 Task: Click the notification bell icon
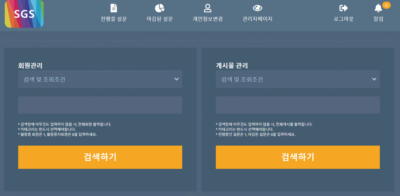378,8
